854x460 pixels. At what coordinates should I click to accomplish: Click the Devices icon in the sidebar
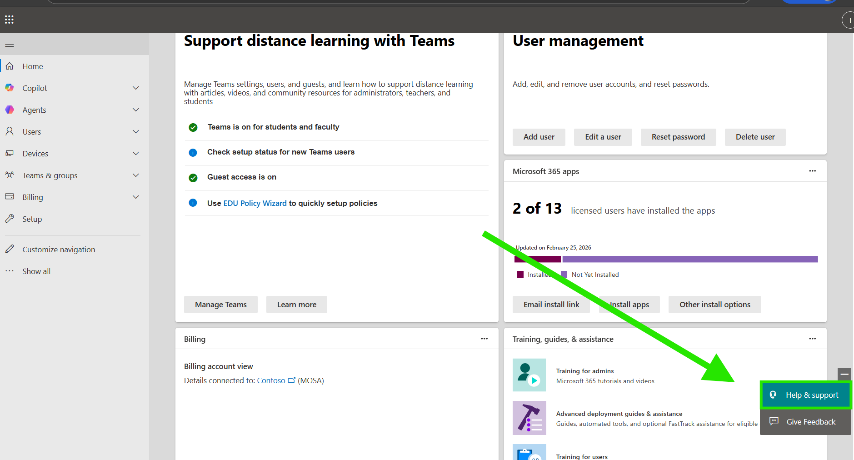coord(10,153)
